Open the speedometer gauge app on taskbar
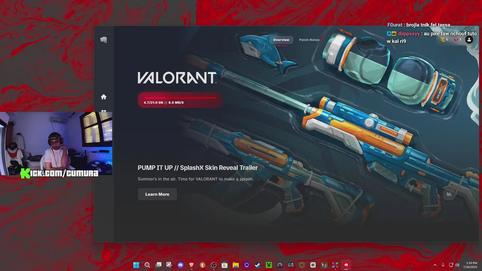Image resolution: width=482 pixels, height=271 pixels. pyautogui.click(x=280, y=265)
